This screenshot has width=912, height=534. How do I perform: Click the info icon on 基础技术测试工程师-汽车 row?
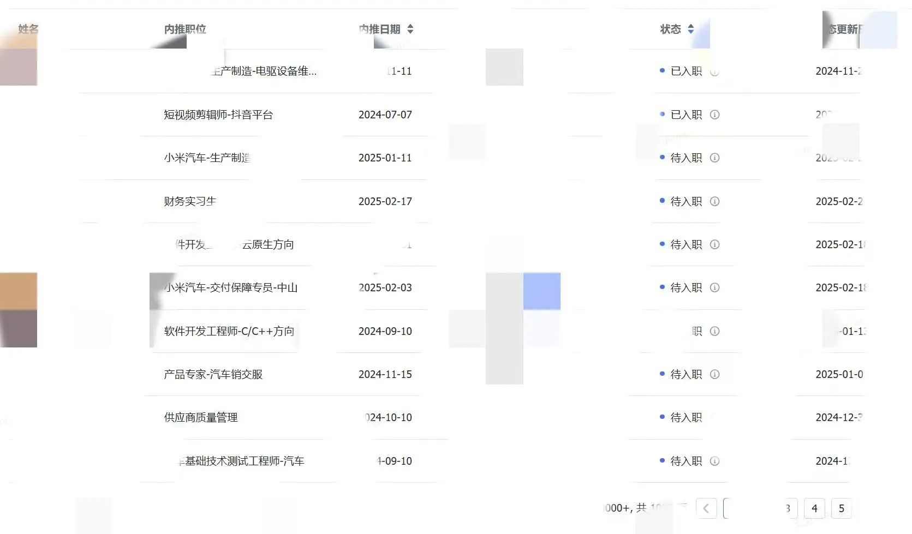pos(715,461)
